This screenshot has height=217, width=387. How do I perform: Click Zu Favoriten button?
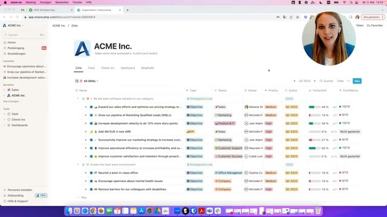[375, 25]
